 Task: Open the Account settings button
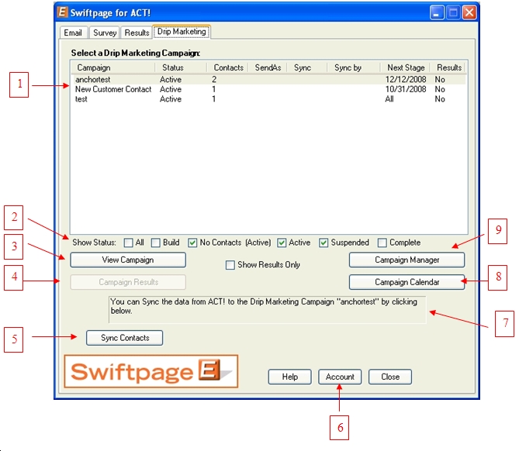pos(340,377)
